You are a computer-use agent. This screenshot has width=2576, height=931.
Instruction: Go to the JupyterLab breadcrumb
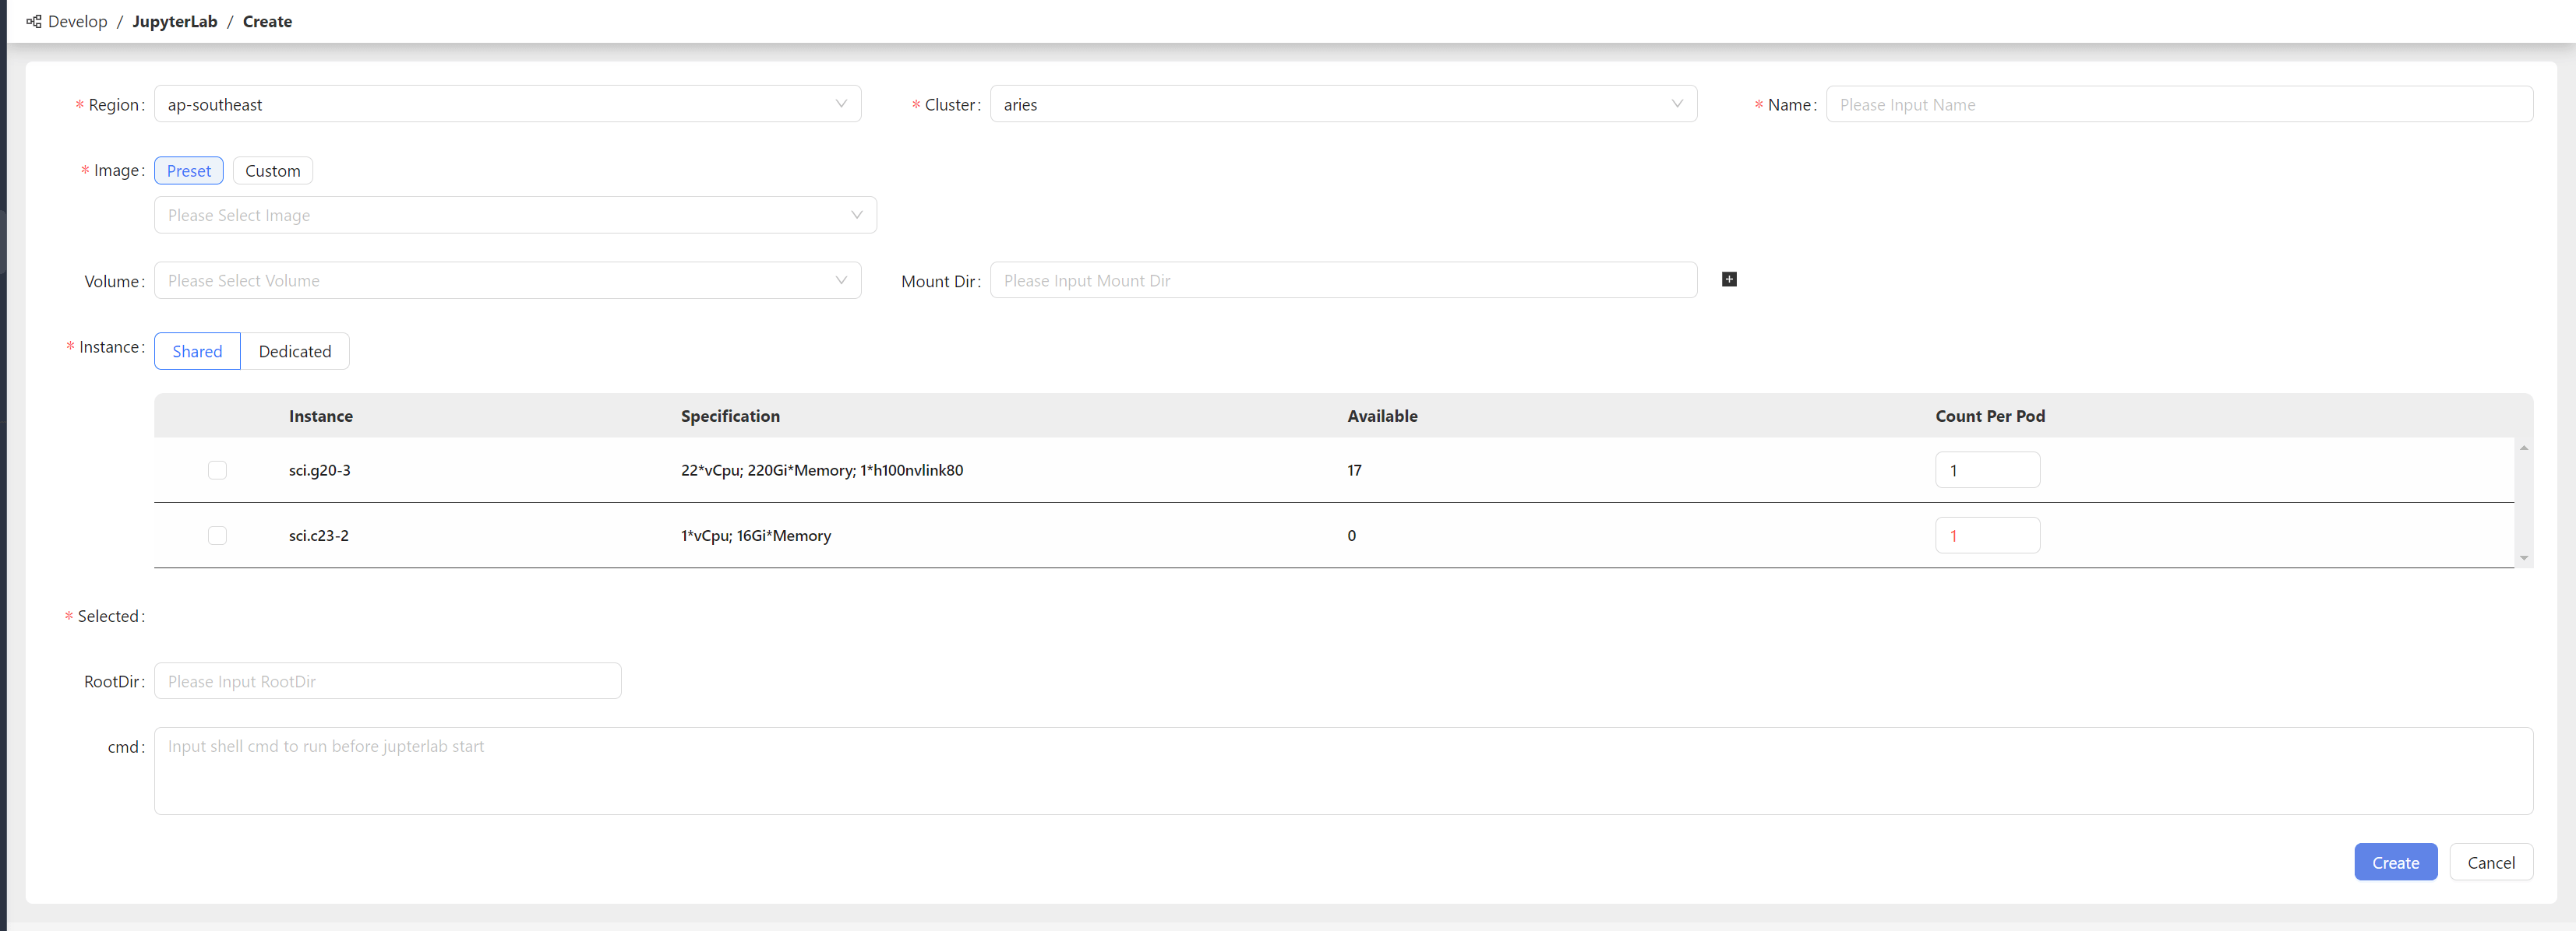click(175, 21)
